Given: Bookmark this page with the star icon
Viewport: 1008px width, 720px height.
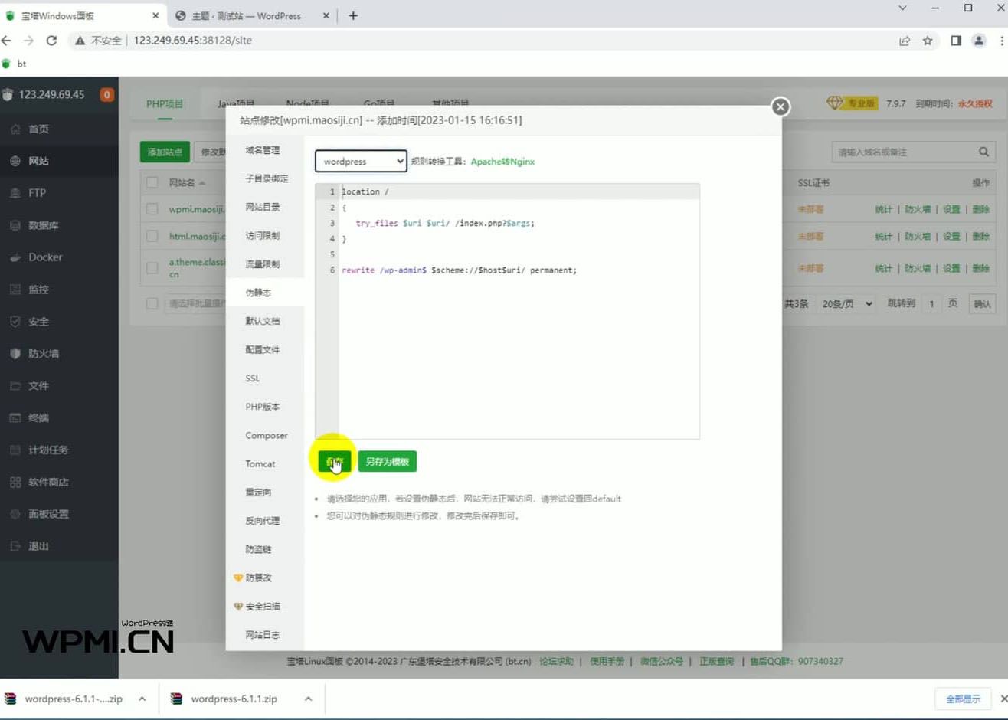Looking at the screenshot, I should (x=928, y=41).
